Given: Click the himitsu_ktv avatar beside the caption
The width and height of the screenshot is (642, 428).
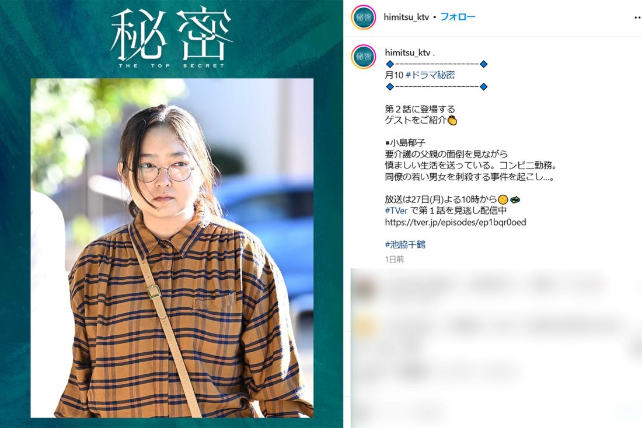Looking at the screenshot, I should click(x=364, y=56).
